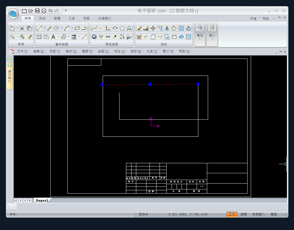Select the Parallel lines tool
294x230 pixels.
[49, 28]
